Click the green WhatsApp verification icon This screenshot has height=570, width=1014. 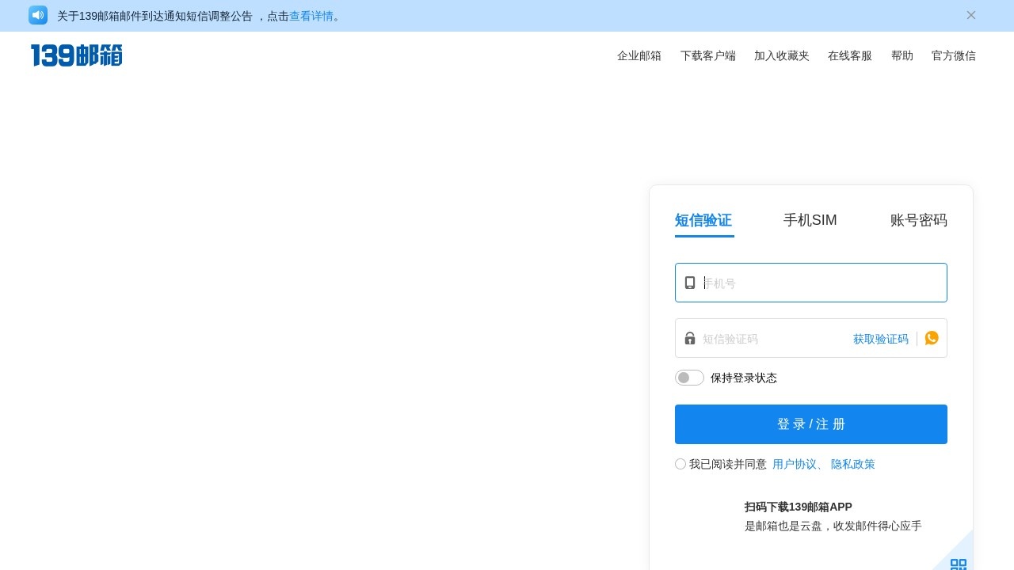[932, 337]
